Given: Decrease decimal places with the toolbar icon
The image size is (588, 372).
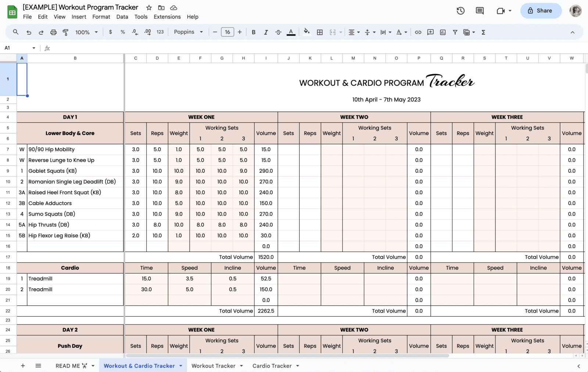Looking at the screenshot, I should point(135,32).
